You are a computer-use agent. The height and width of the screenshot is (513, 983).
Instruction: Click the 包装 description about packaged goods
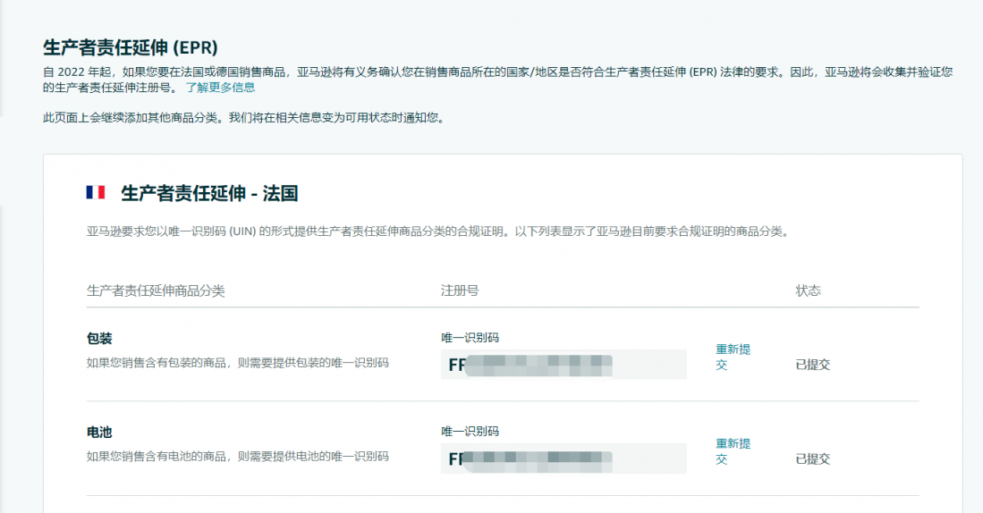click(237, 363)
